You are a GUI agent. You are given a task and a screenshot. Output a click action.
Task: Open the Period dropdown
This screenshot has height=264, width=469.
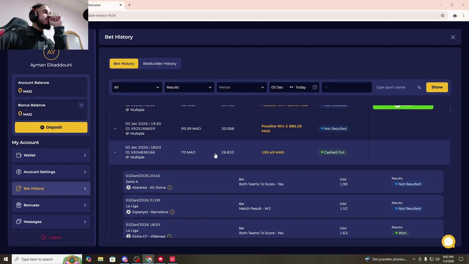241,87
